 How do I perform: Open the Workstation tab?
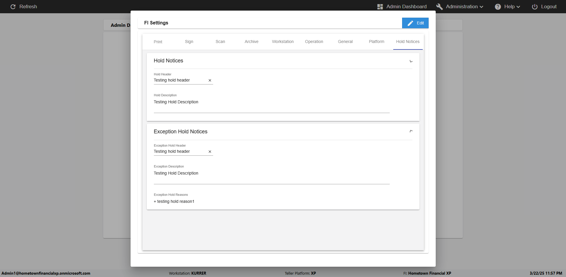coord(283,42)
